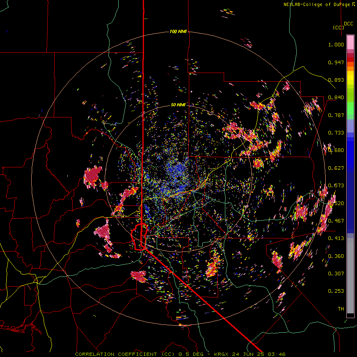Click the 0.947 scale value
Viewport: 357px width, 357px height.
coord(336,62)
